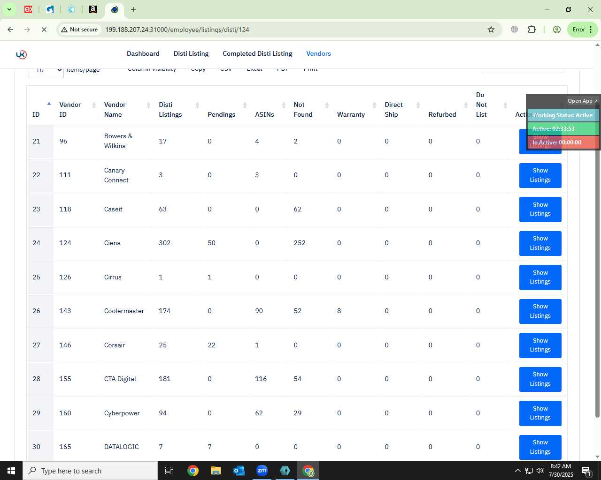Click the Error chip in toolbar
Viewport: 601px width, 480px height.
tap(582, 30)
